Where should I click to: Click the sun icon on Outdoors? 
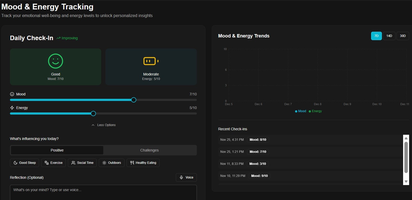(x=104, y=163)
